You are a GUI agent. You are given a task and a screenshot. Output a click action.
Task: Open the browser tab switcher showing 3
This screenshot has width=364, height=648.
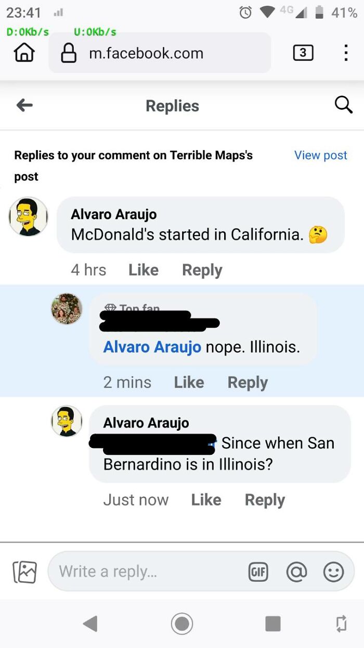[303, 52]
